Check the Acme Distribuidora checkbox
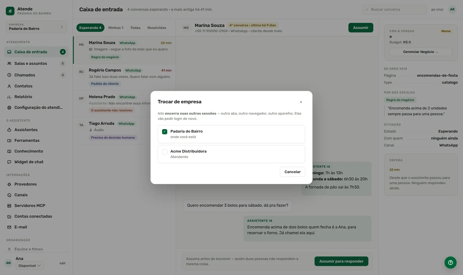The image size is (463, 275). (x=165, y=151)
